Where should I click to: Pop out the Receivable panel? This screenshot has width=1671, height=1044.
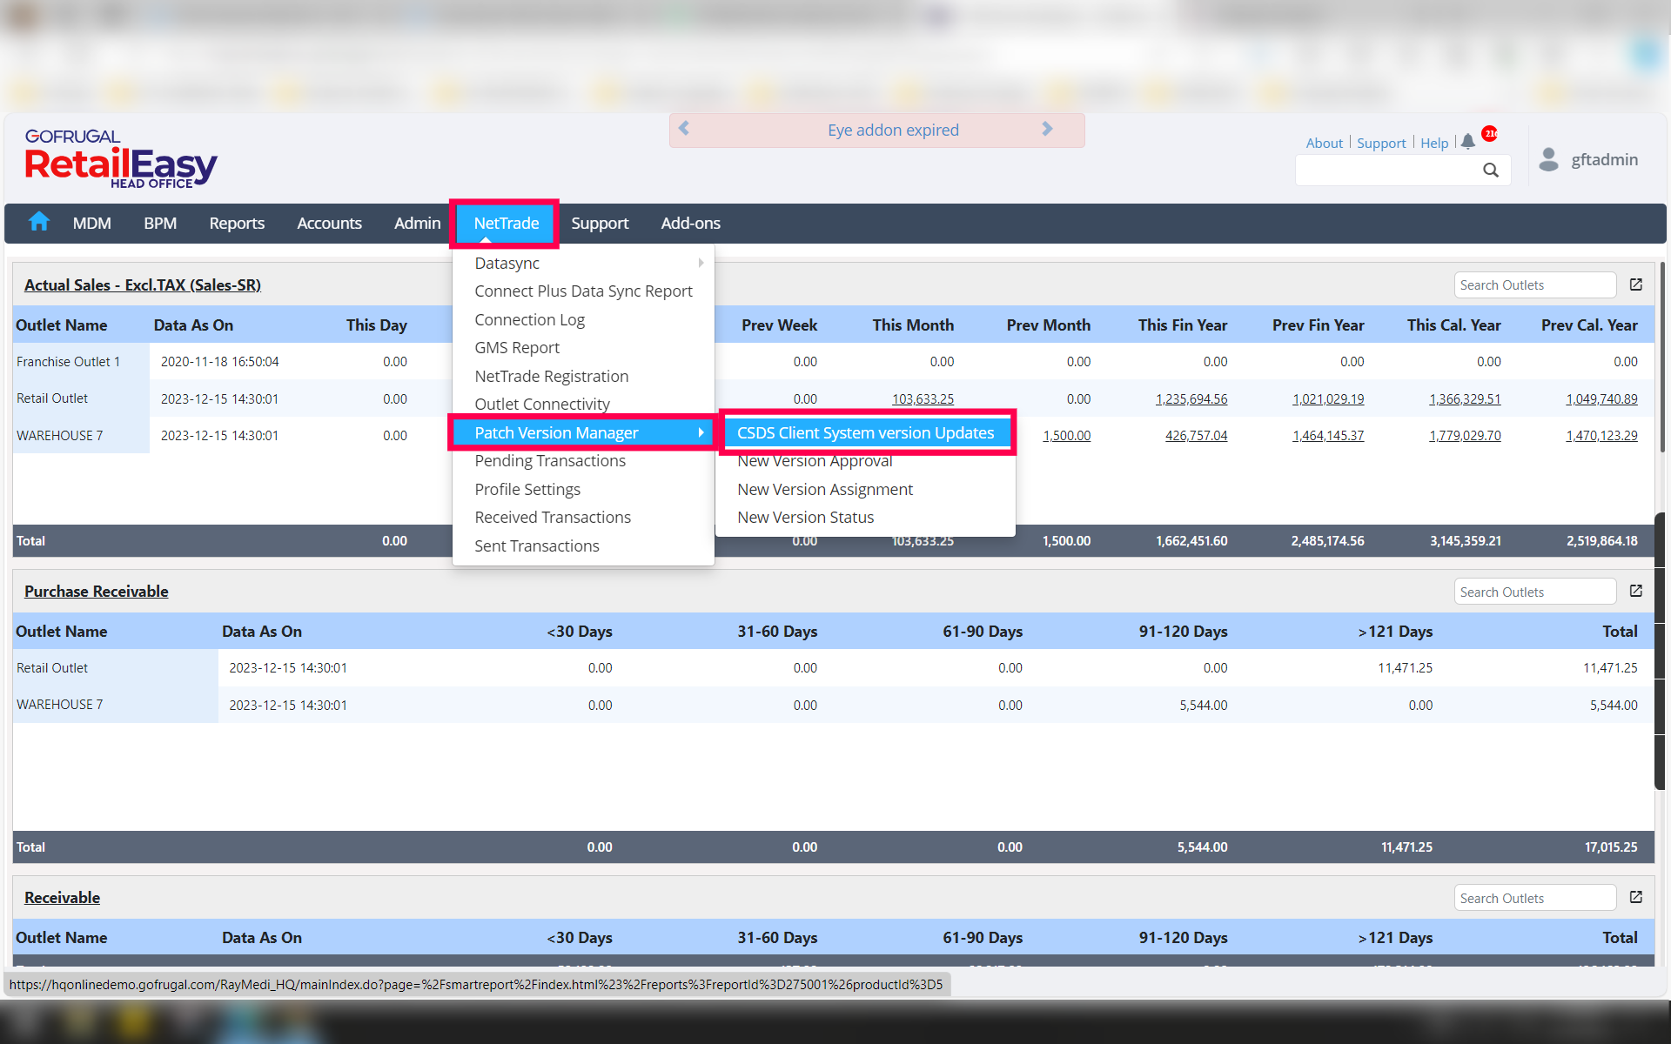point(1636,897)
